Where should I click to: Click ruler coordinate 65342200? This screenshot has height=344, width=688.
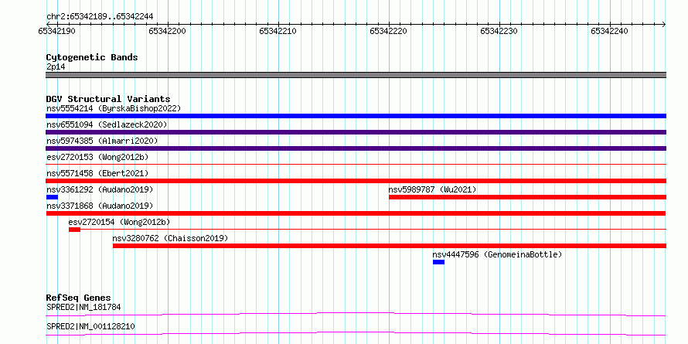click(167, 31)
